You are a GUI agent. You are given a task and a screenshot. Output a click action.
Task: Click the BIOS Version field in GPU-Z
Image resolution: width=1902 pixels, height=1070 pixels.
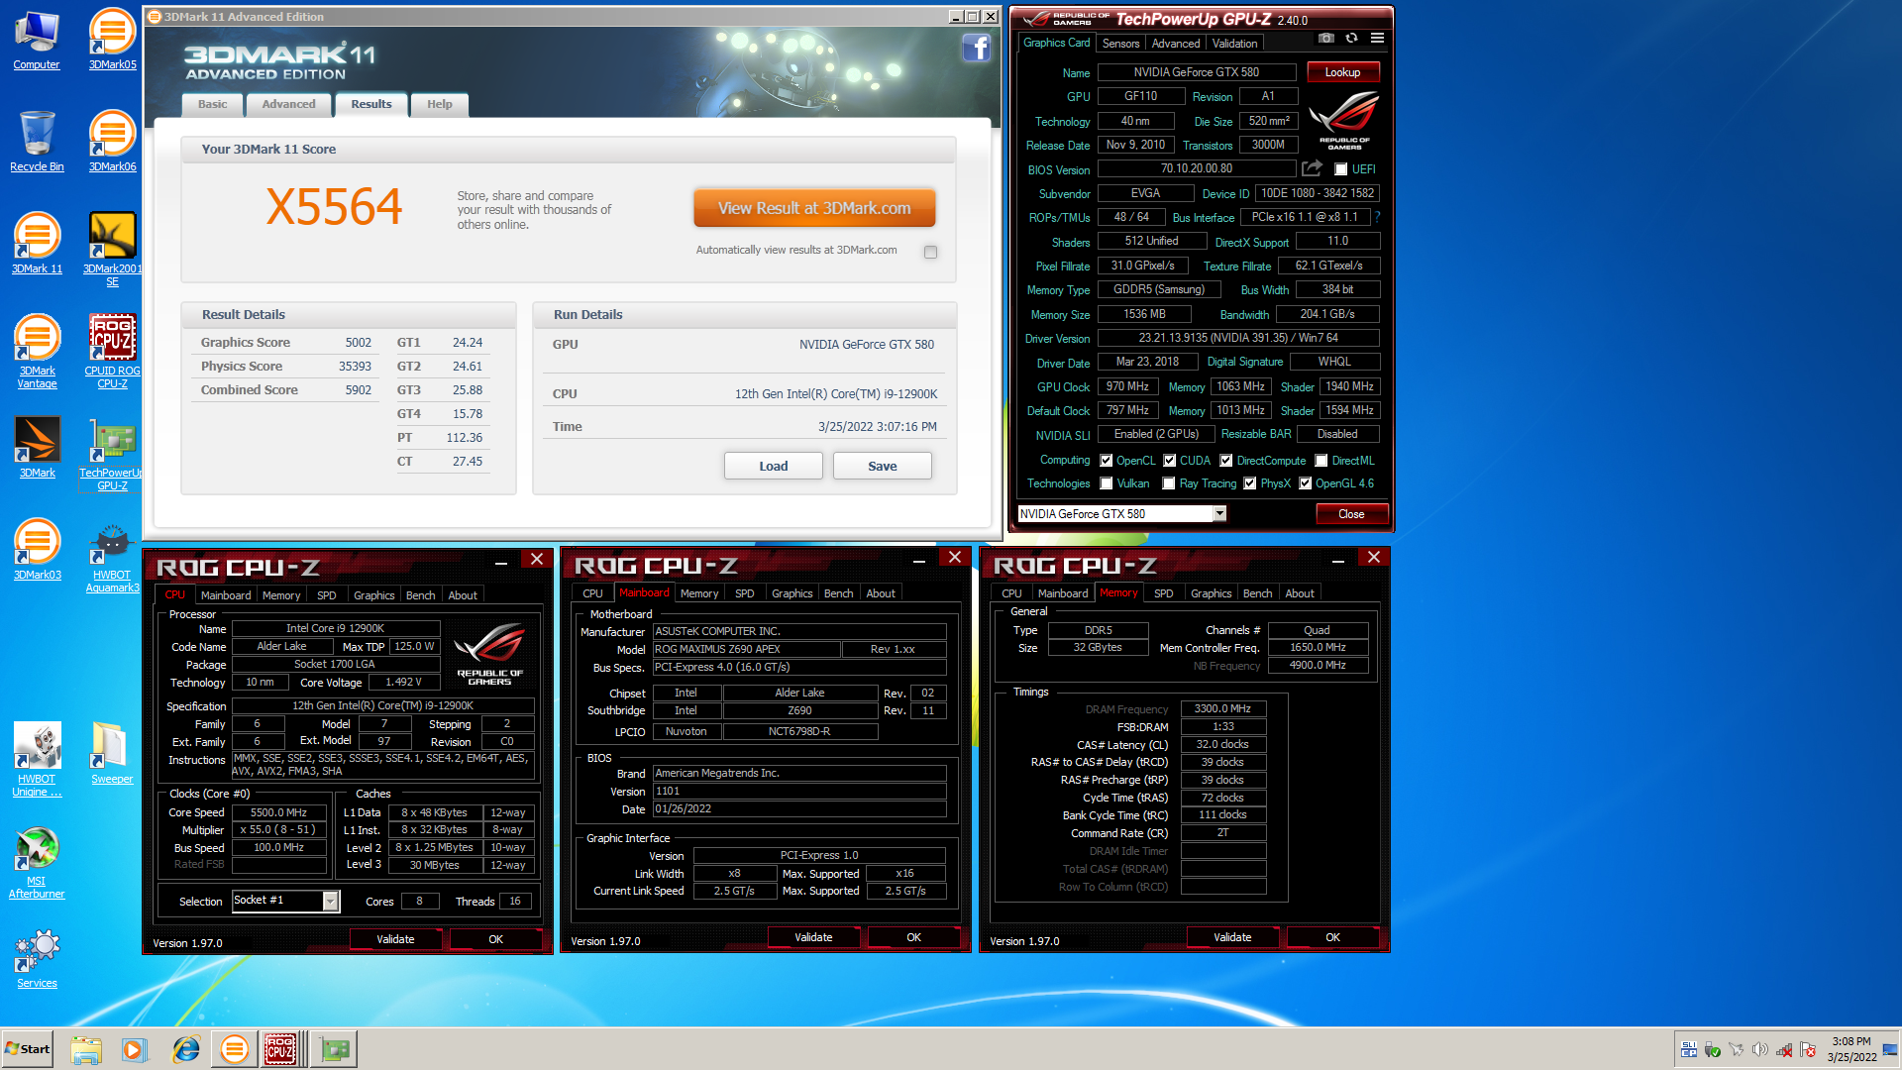tap(1197, 168)
